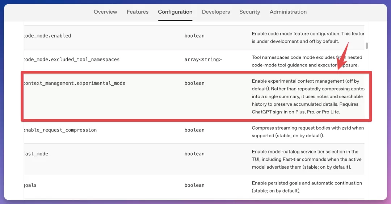Screen dimensions: 391x204
Task: Click the code_mode.enabled key name
Action: [47, 36]
